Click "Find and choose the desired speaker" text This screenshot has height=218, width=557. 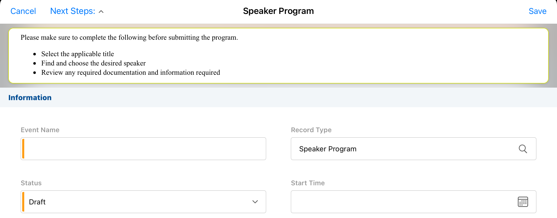tap(93, 63)
